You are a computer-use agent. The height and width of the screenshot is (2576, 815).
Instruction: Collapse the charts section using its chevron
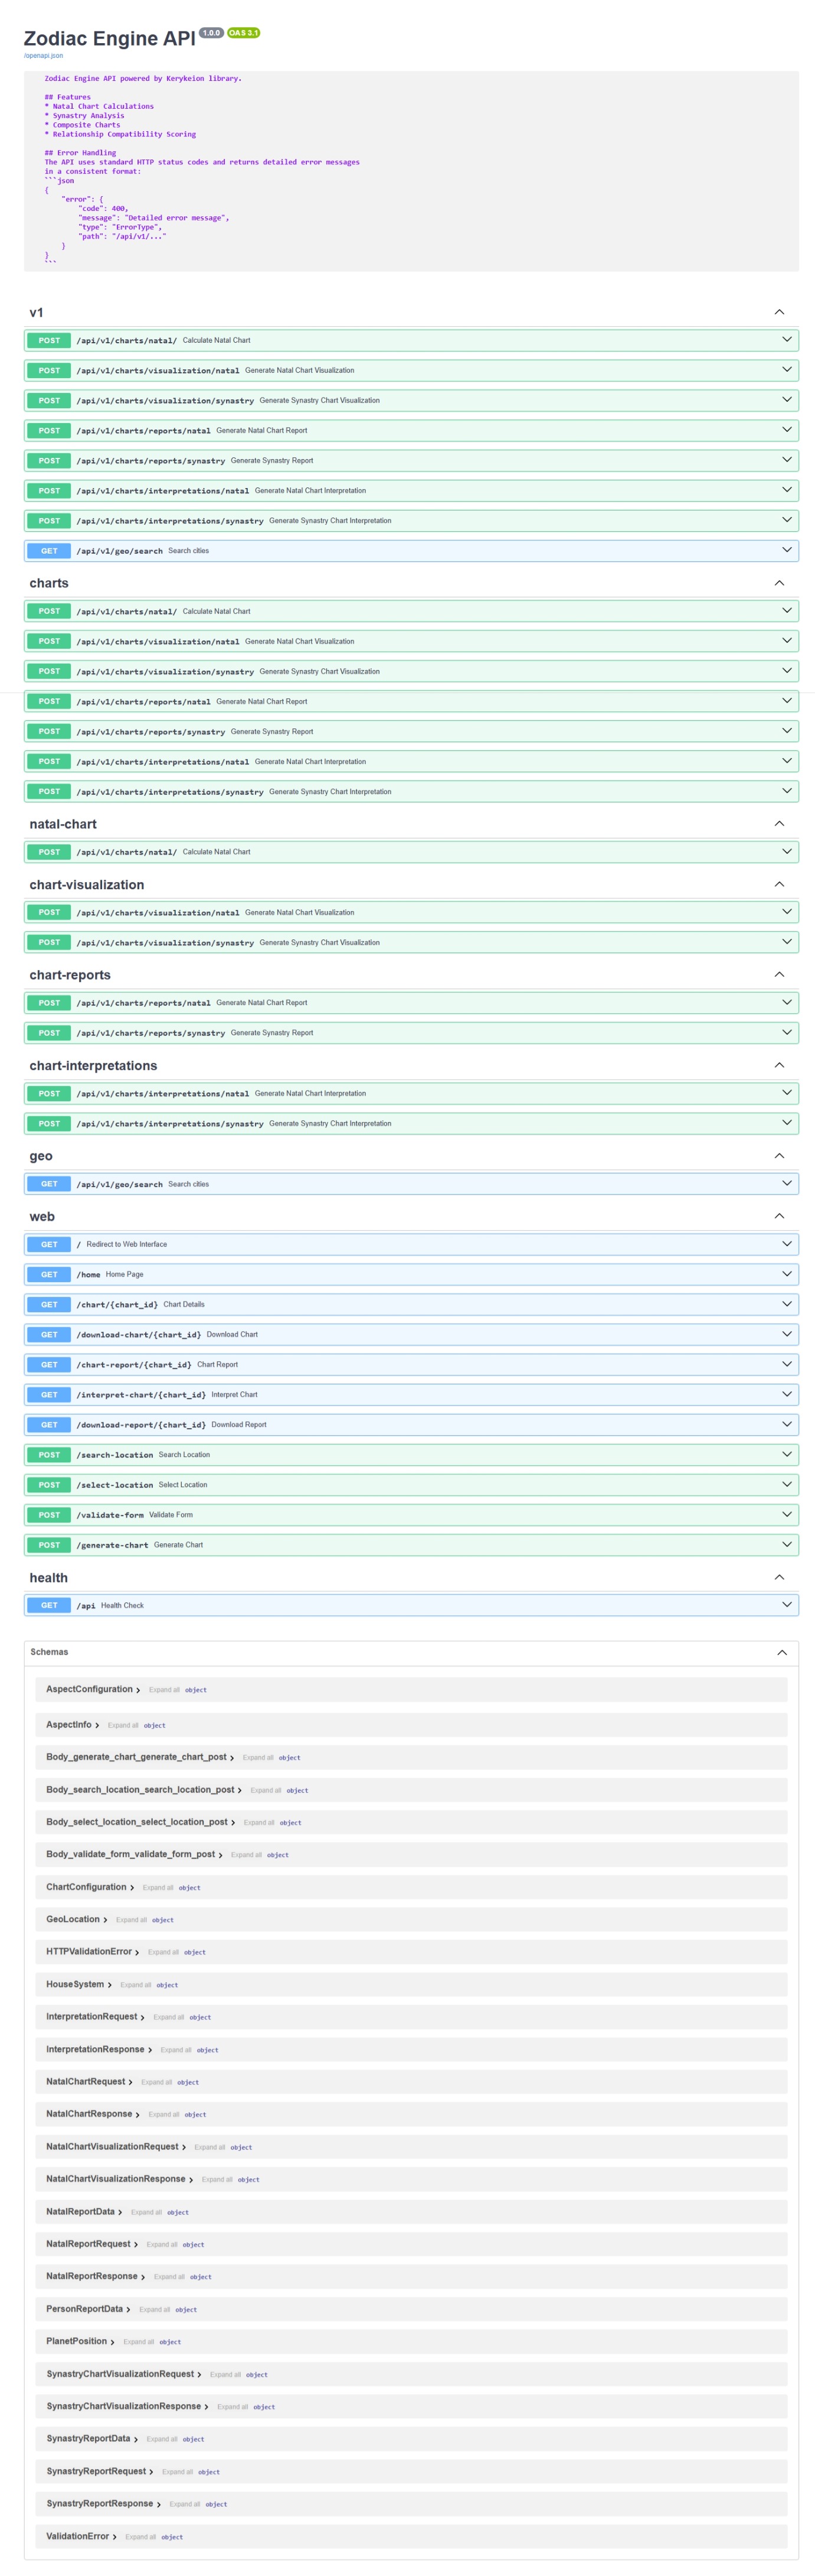click(779, 583)
